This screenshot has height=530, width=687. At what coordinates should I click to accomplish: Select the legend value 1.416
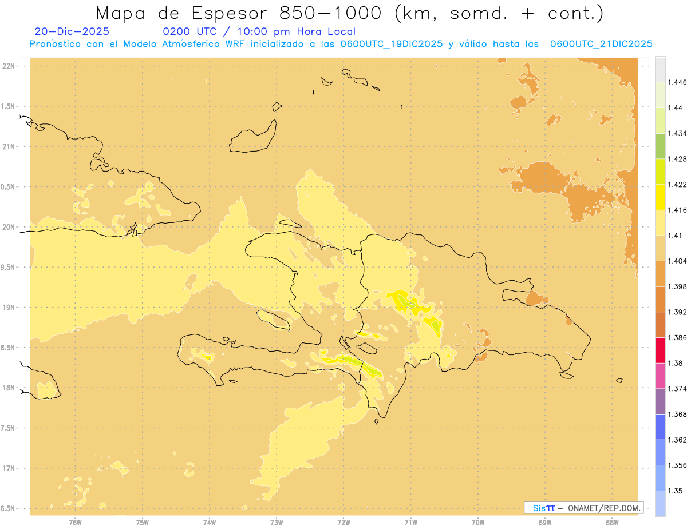[x=678, y=210]
